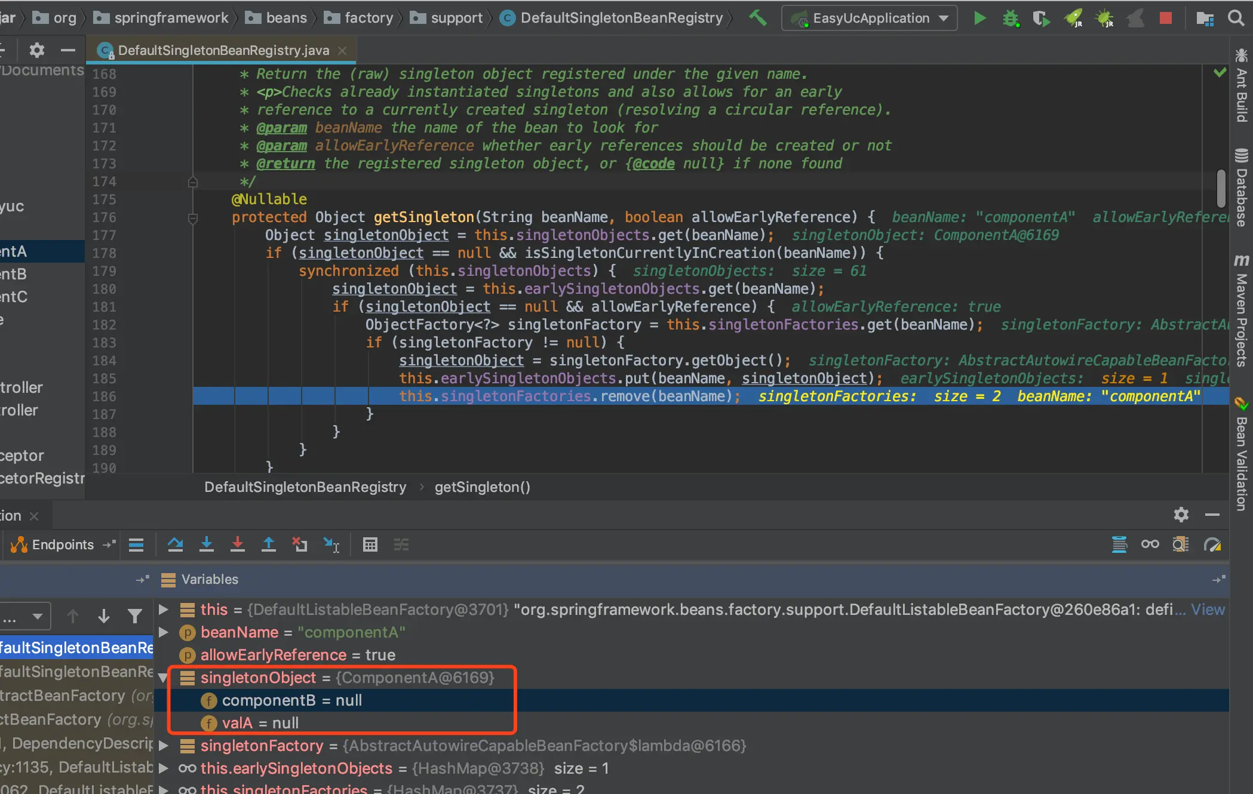Click Step Out debugger icon
Screen dimensions: 1253x794
(269, 544)
